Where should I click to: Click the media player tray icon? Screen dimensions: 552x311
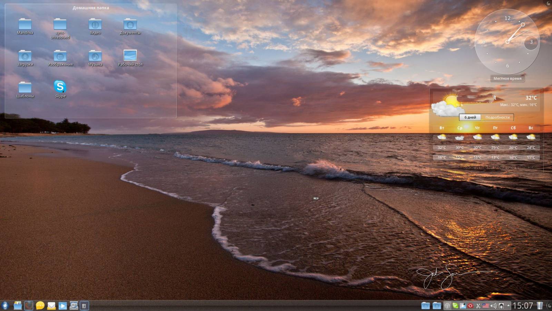pyautogui.click(x=463, y=306)
